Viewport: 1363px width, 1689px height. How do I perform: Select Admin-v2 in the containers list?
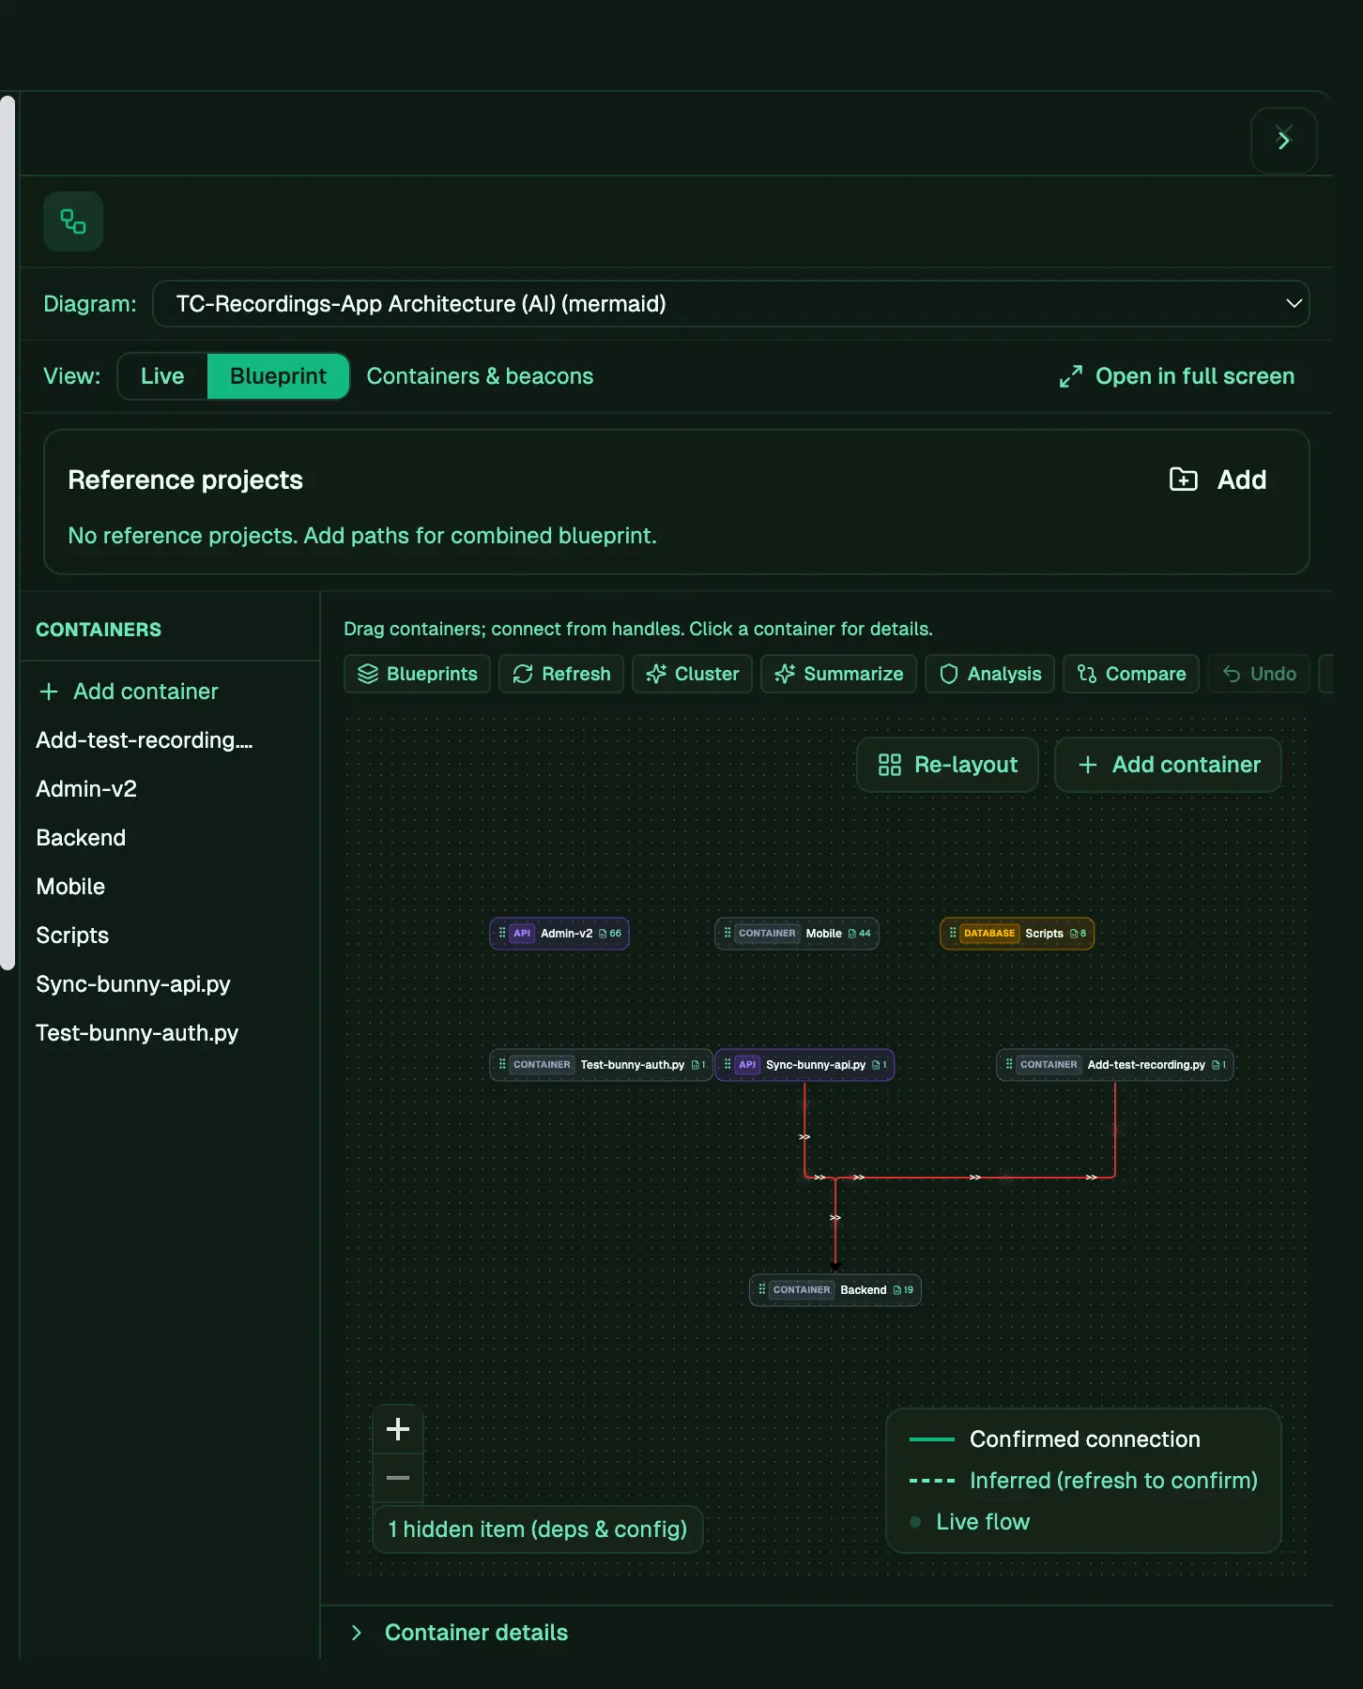point(86,789)
